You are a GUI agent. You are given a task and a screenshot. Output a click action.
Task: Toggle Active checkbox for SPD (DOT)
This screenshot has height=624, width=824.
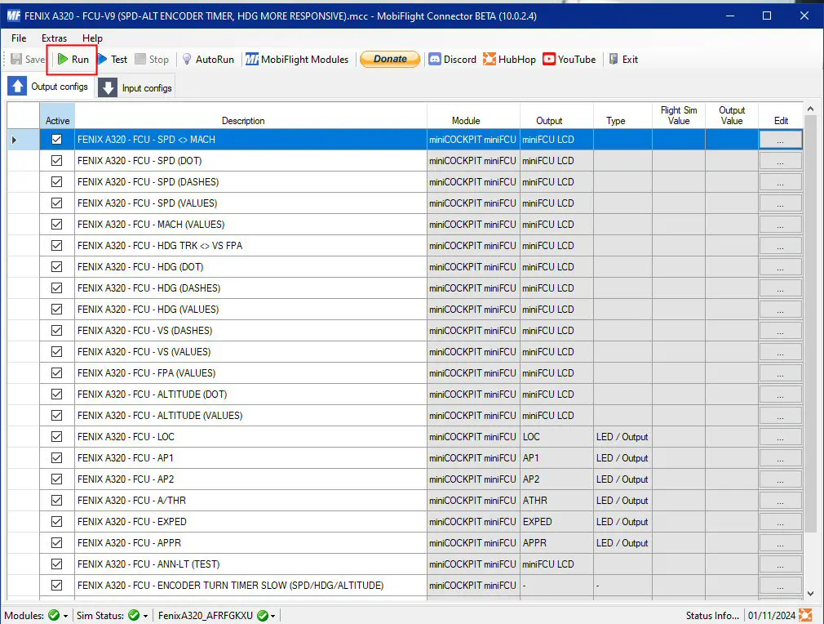(57, 160)
